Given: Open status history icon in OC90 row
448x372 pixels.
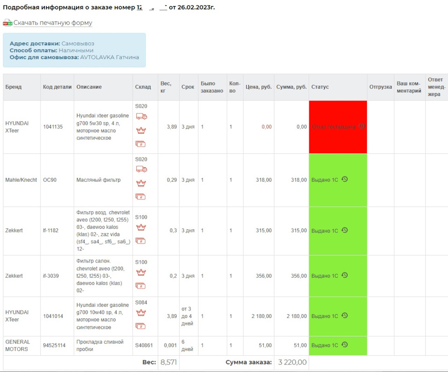Looking at the screenshot, I should click(344, 179).
